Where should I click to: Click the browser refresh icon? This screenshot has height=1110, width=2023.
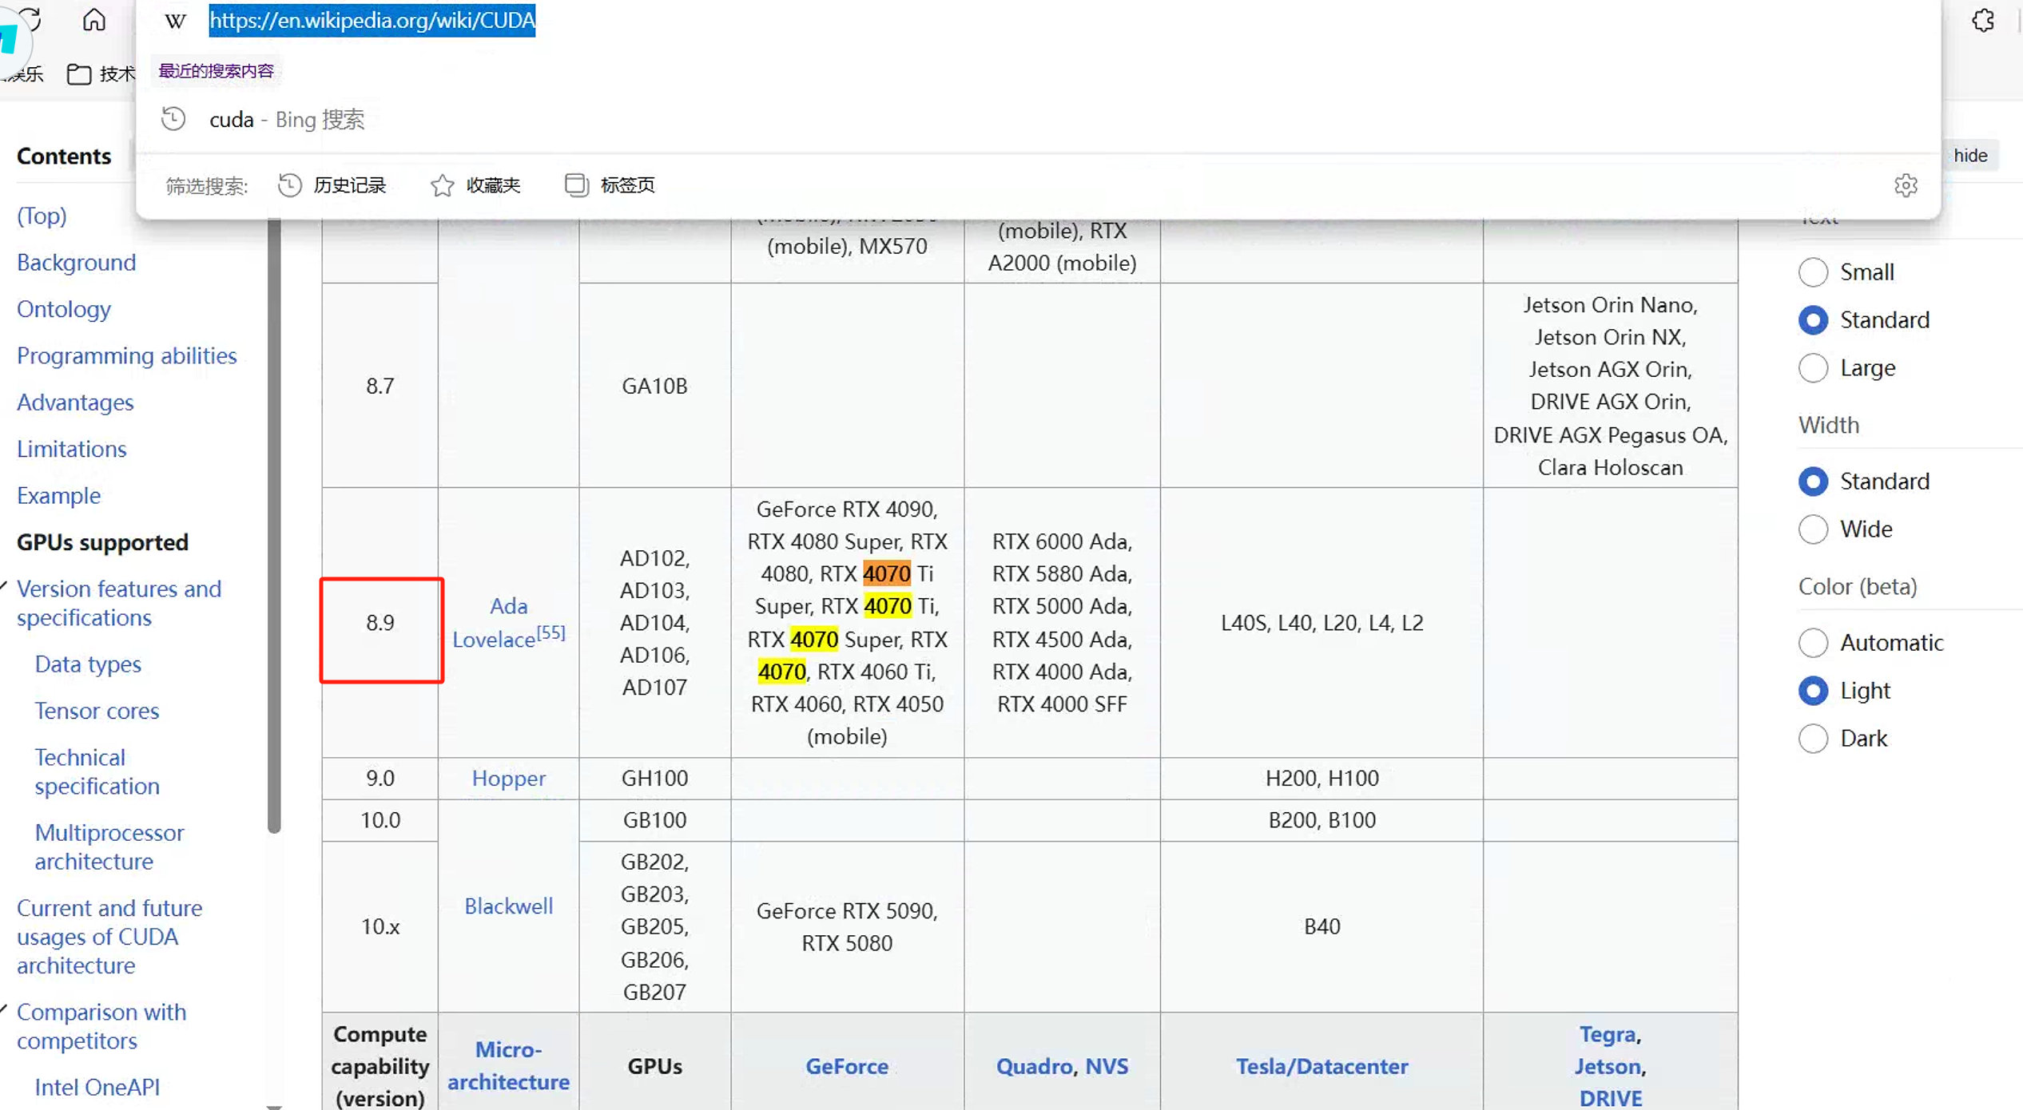[30, 19]
